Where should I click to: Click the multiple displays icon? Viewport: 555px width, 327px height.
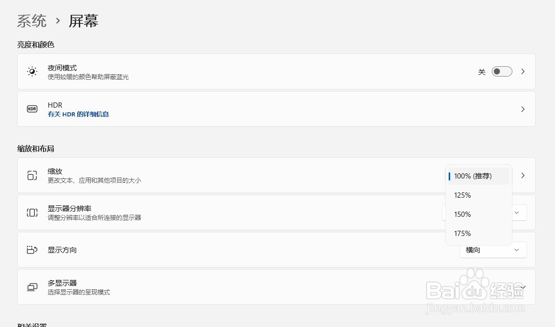pos(32,287)
